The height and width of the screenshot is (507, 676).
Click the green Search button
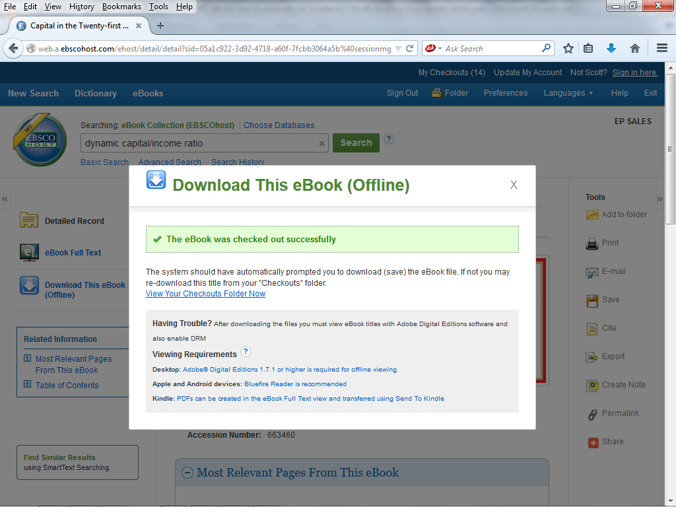(356, 143)
